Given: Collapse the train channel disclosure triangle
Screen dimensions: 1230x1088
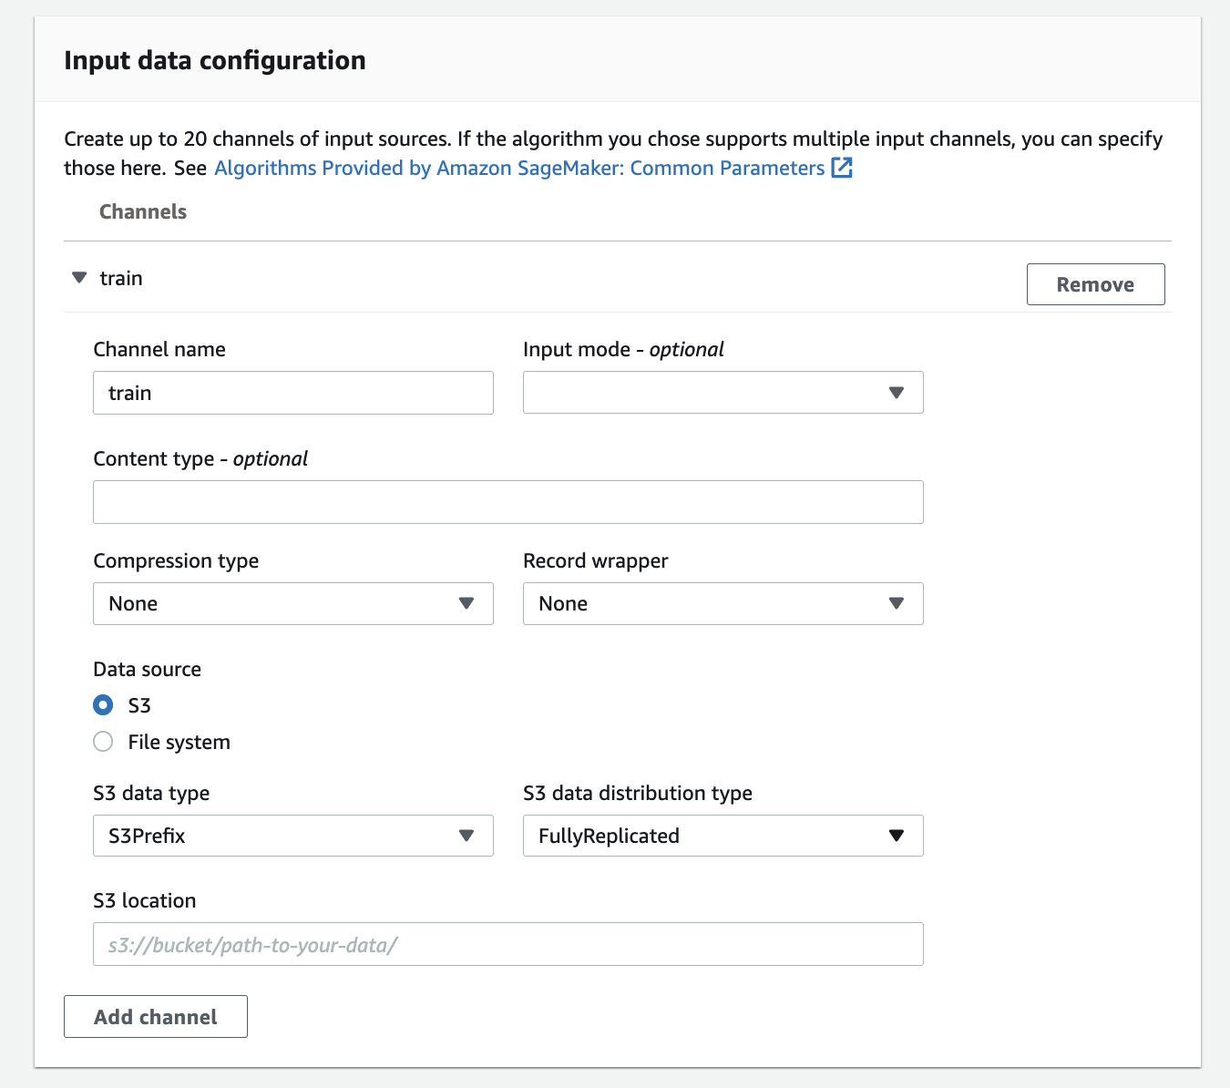Looking at the screenshot, I should [79, 277].
